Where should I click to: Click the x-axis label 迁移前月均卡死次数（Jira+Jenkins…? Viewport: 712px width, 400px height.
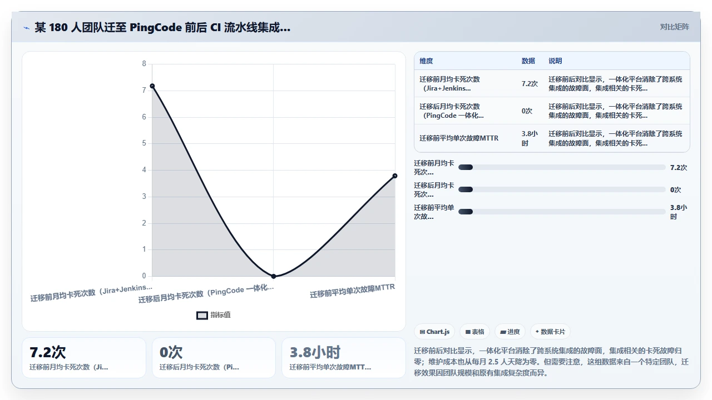coord(92,293)
